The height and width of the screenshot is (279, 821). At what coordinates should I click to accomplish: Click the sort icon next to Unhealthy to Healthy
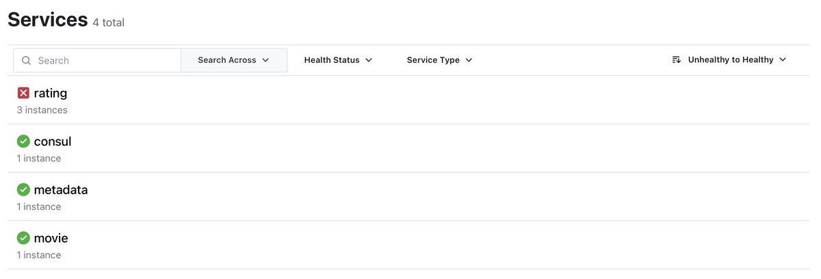point(676,60)
